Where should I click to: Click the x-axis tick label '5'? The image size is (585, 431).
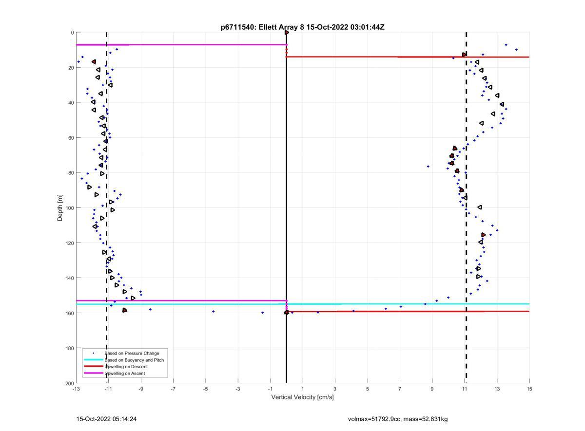(x=368, y=389)
